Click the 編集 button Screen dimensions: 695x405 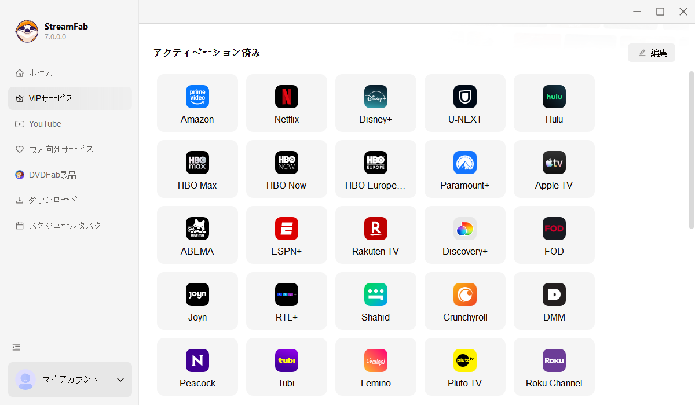(x=652, y=53)
